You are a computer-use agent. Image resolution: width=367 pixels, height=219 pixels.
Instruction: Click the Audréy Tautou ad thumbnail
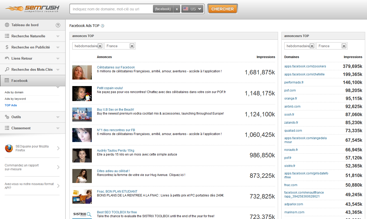[82, 156]
